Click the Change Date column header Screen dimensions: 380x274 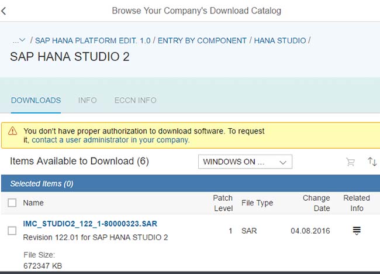[316, 203]
